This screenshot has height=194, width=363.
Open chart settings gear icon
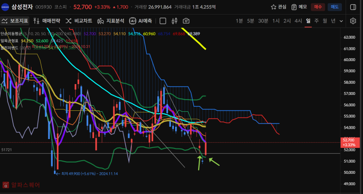click(353, 21)
